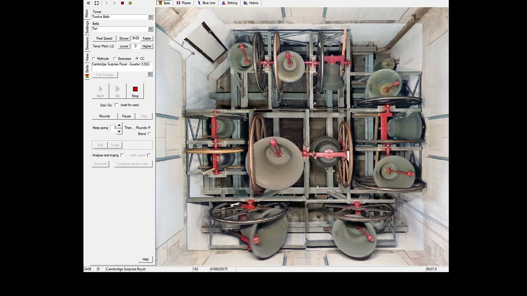This screenshot has height=296, width=527.
Task: Click the grayed Step button
Action: click(x=144, y=116)
